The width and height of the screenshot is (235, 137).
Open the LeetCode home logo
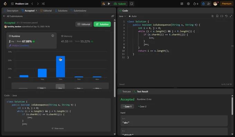(5, 3)
